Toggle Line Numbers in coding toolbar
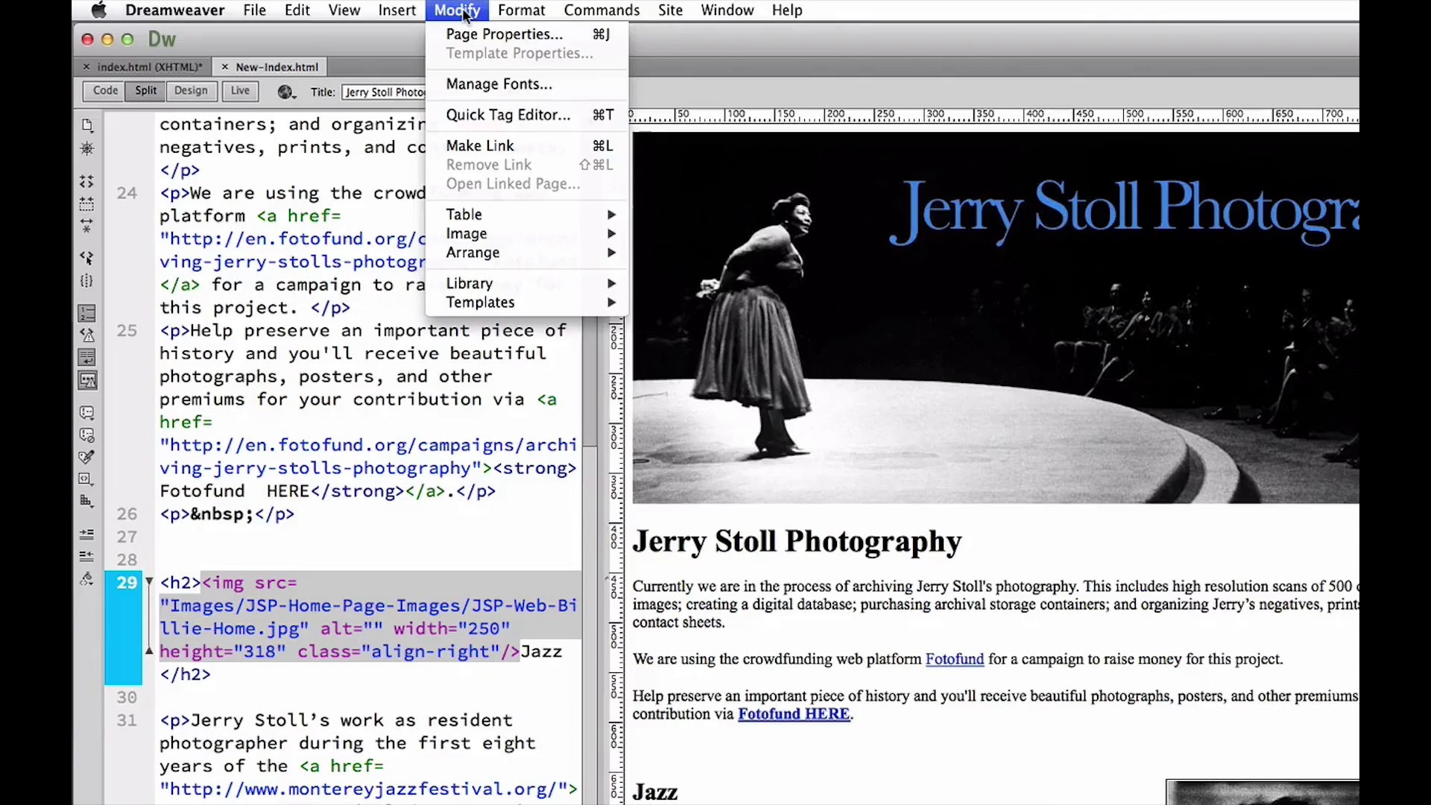The image size is (1431, 805). 87,313
